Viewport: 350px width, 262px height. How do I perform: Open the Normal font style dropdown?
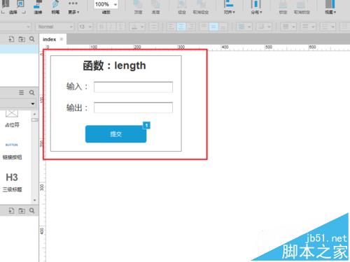coord(55,27)
